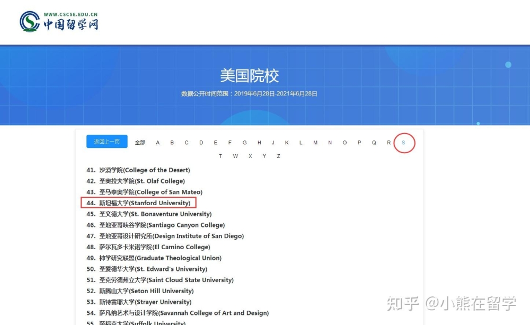Open Santiago Canyon College entry
Viewport: 530px width, 325px height.
pos(155,225)
